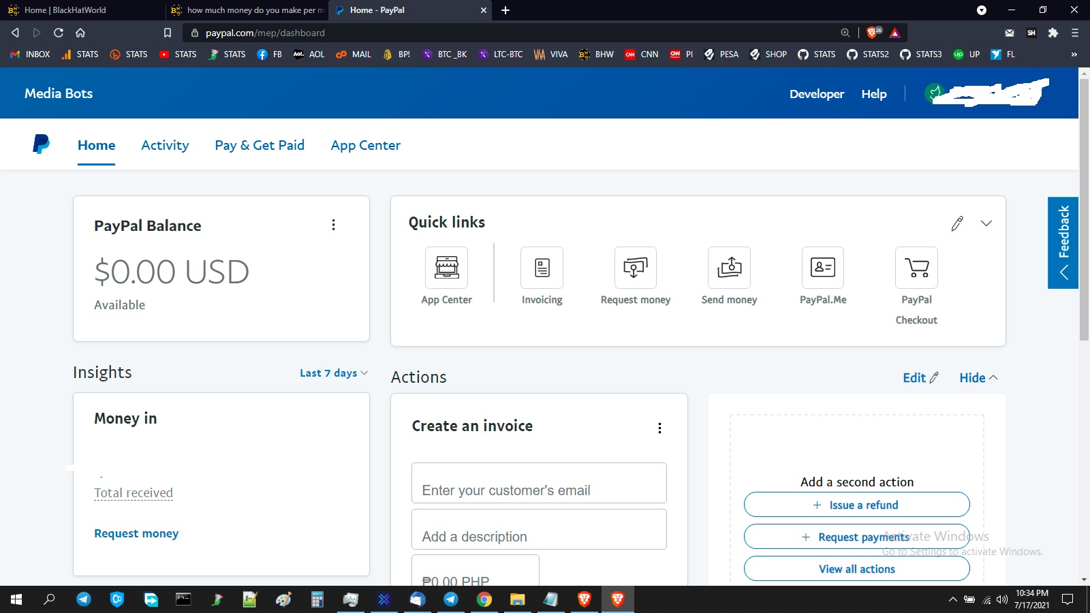Open the PayPal.Me quick link icon
1090x613 pixels.
(823, 268)
